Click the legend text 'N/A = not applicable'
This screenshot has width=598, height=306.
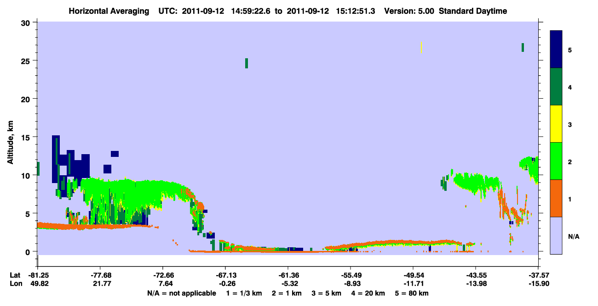point(181,293)
